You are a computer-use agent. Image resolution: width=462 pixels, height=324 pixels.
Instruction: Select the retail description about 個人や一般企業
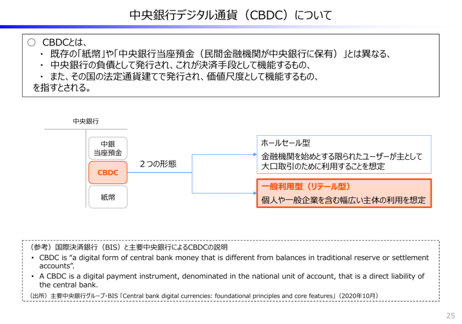pos(343,200)
